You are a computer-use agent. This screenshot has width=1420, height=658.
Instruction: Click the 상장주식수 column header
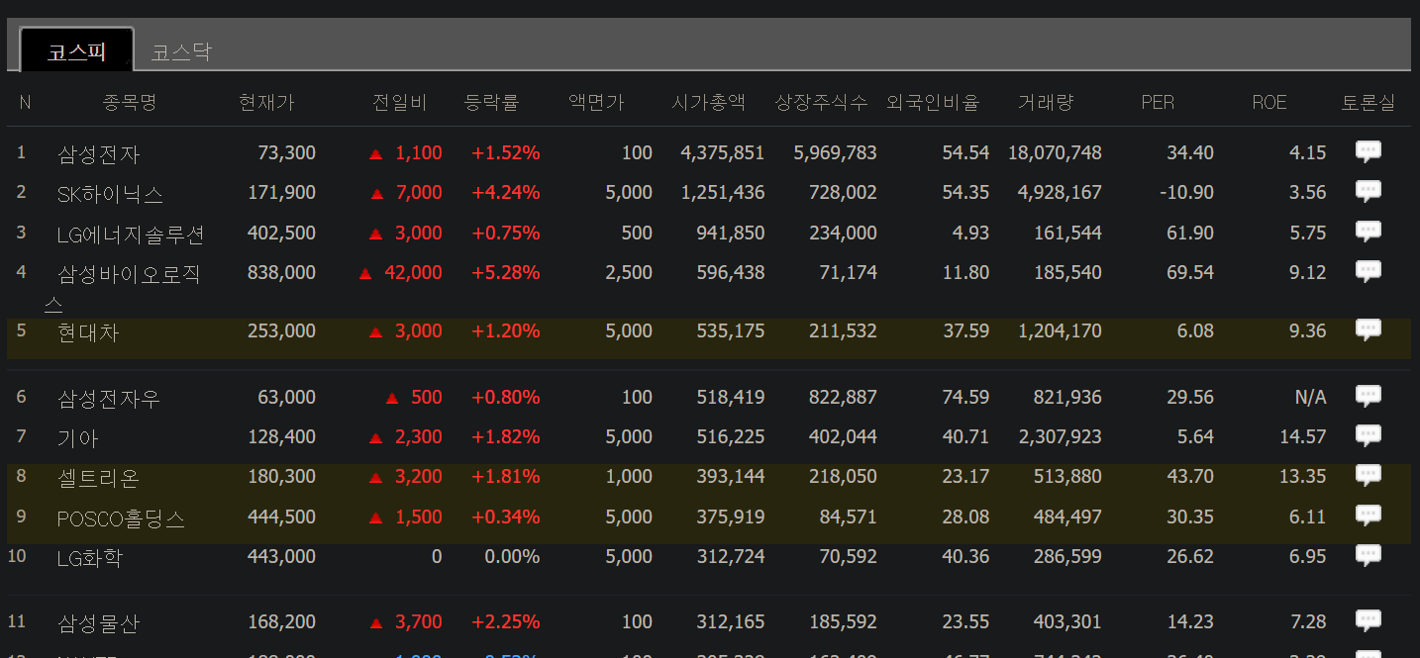822,102
